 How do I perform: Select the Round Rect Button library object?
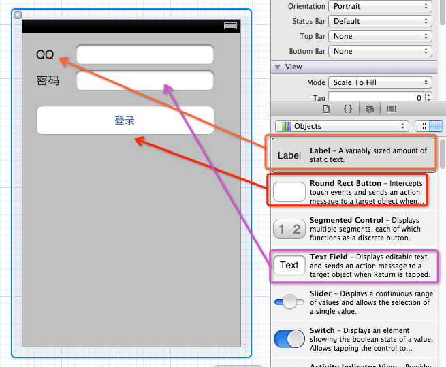pos(353,191)
